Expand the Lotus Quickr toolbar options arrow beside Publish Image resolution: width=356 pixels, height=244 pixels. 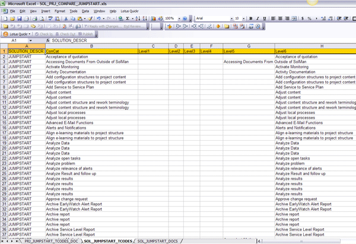click(96, 34)
